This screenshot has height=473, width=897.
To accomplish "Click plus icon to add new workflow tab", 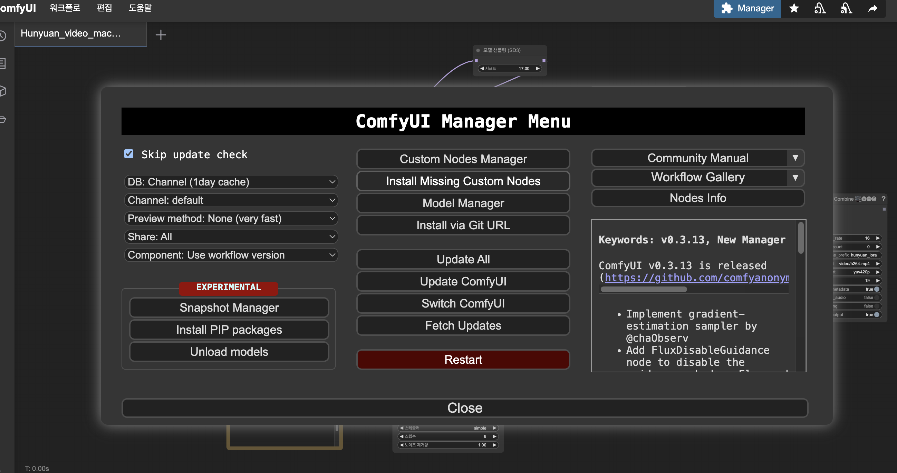I will tap(161, 35).
